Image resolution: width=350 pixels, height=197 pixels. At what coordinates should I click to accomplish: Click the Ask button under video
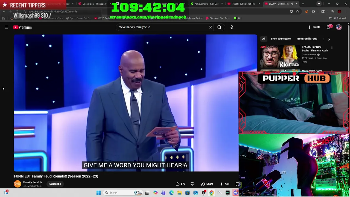tap(224, 184)
